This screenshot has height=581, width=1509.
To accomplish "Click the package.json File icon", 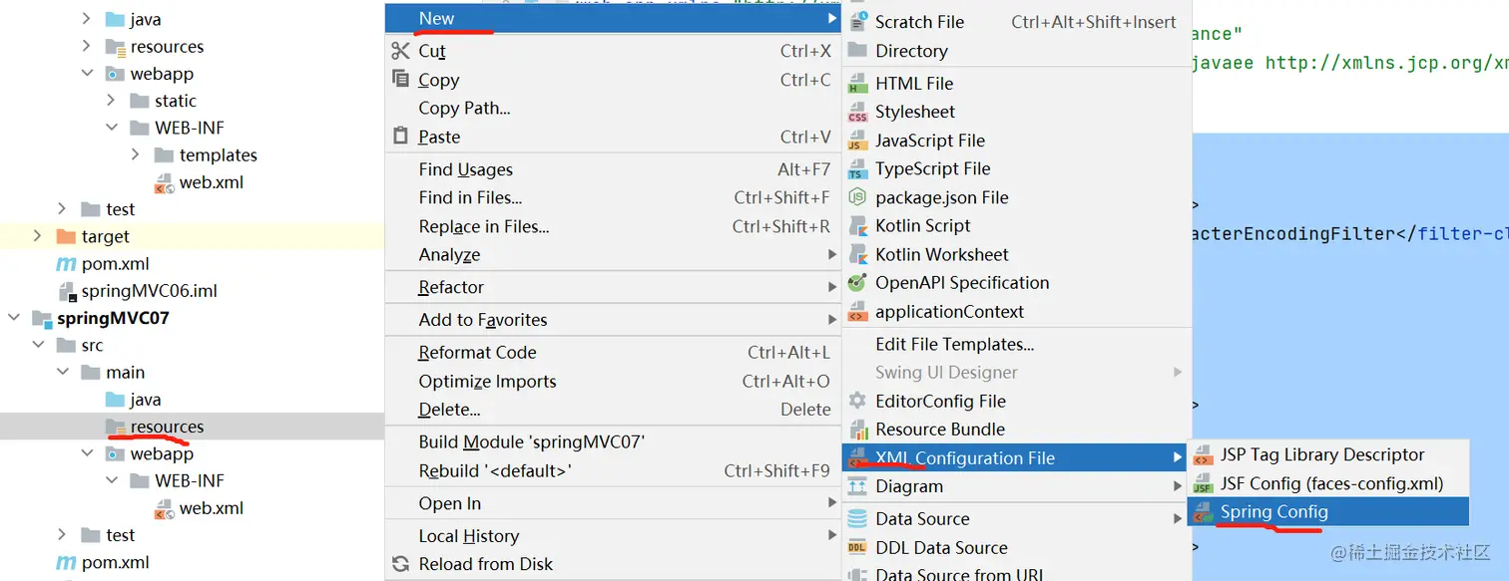I will coord(857,198).
